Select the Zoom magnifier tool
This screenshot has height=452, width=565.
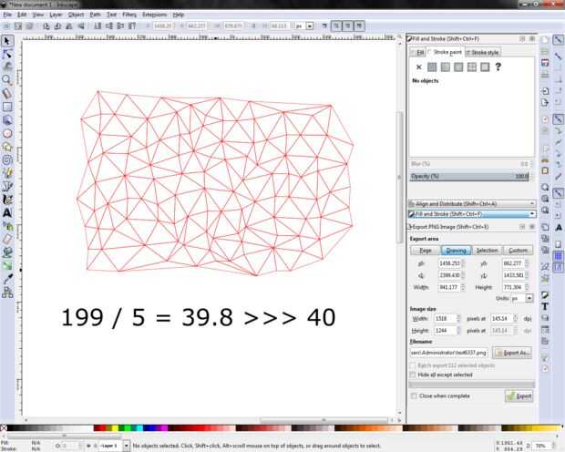point(7,79)
